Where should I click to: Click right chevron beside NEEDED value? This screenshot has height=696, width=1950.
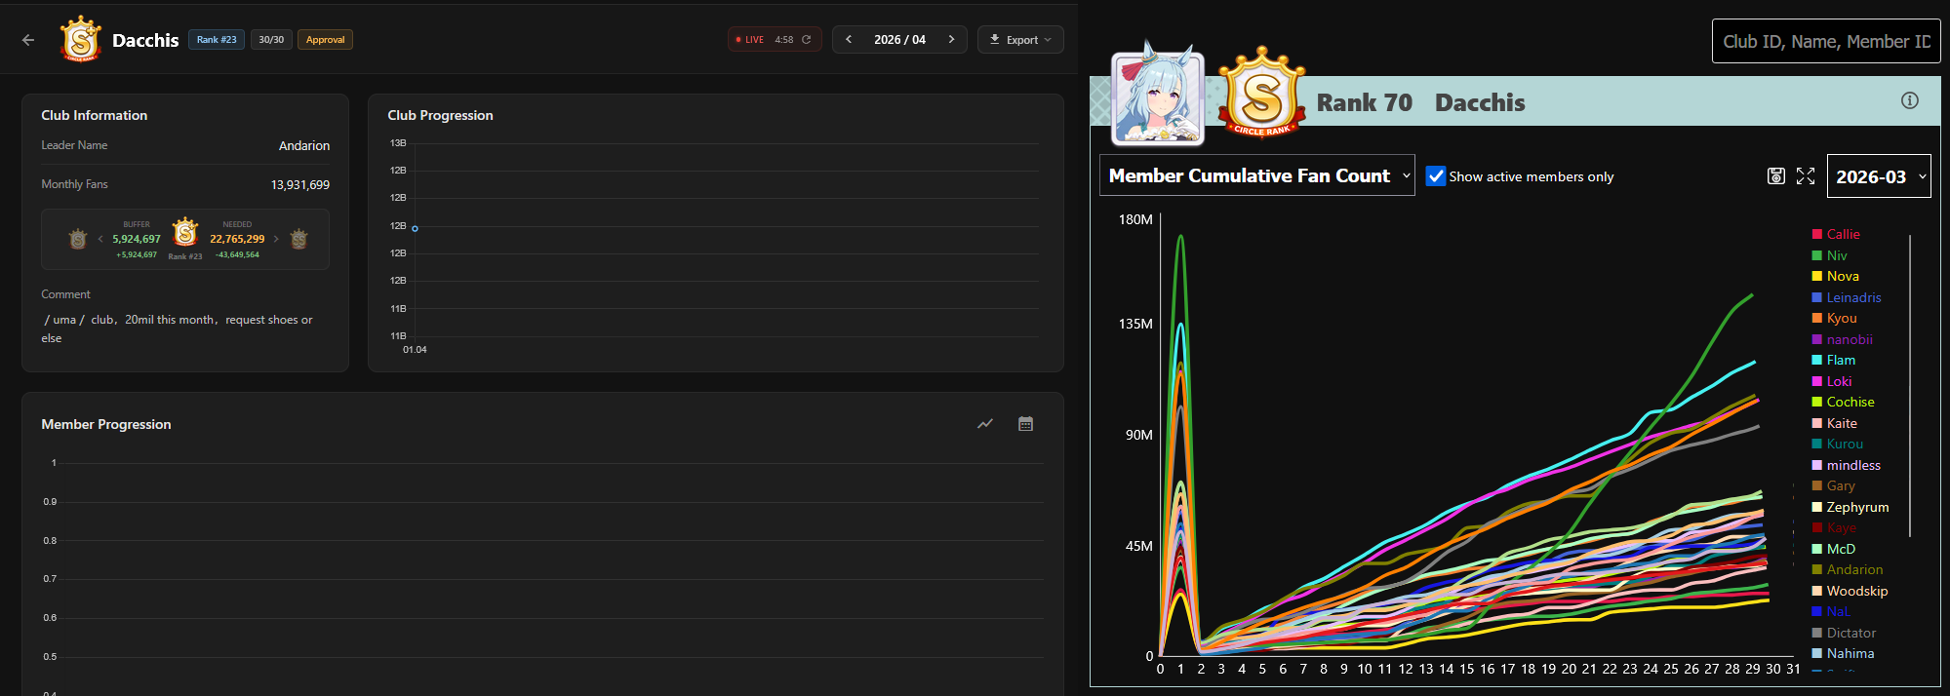click(x=276, y=239)
